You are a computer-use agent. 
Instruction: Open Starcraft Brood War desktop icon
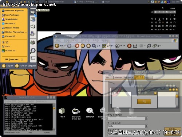point(76,114)
